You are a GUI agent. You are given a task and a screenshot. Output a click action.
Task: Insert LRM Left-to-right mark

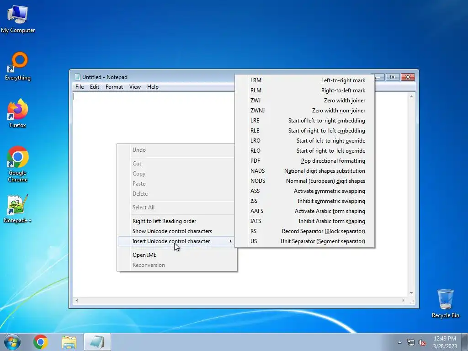coord(305,80)
